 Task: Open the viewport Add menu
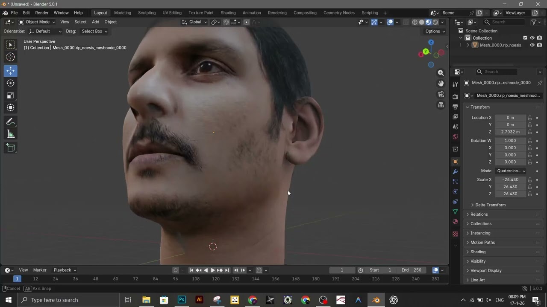(95, 22)
